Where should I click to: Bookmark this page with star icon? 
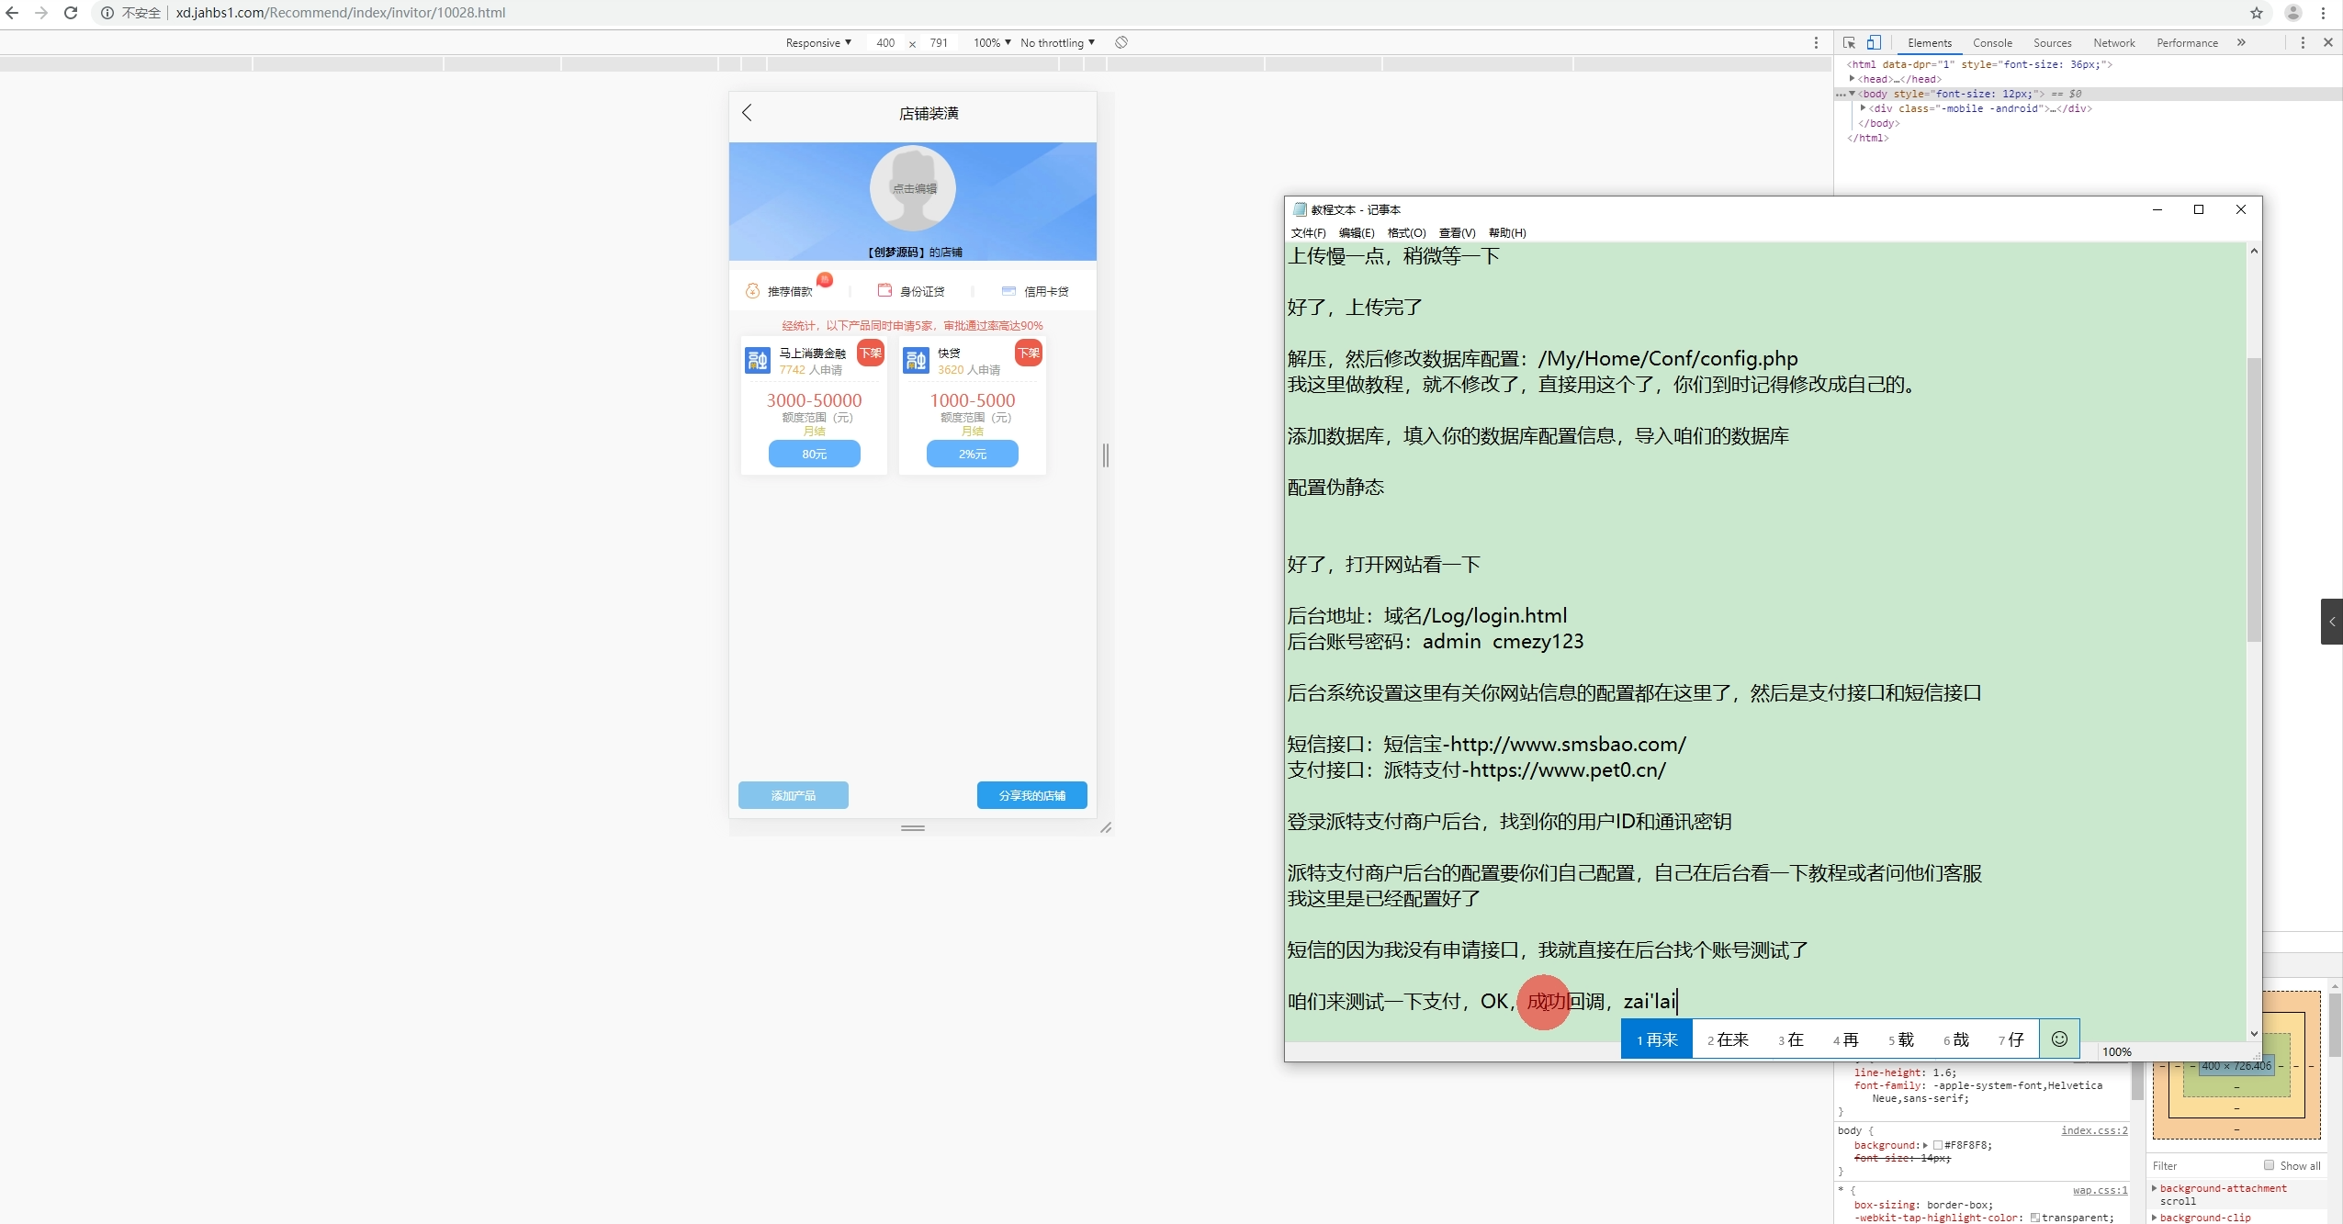click(x=2257, y=13)
